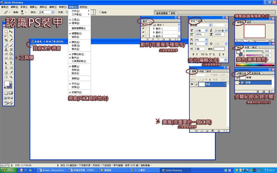Select the Rectangular Marquee tool
This screenshot has width=277, height=173.
click(x=6, y=31)
